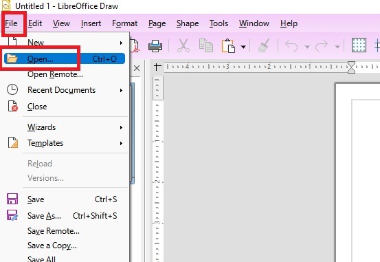Select Save a Copy... menu entry

65,245
